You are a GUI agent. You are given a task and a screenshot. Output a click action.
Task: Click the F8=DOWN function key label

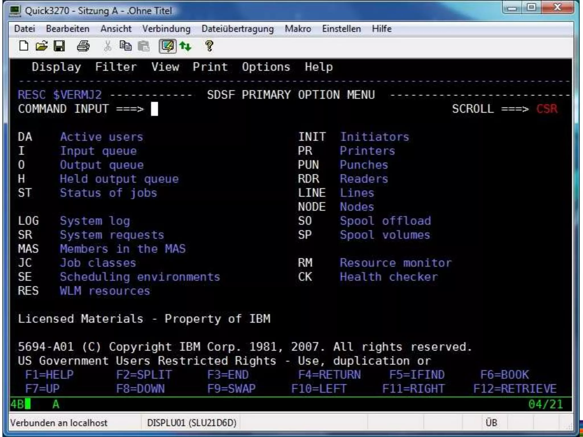(x=140, y=389)
